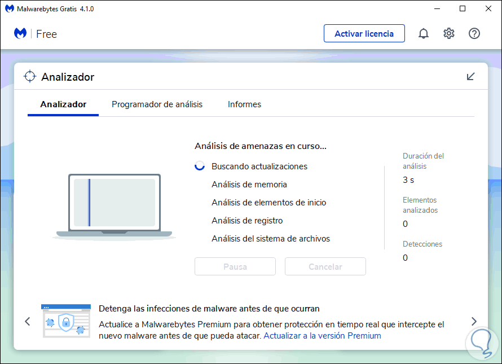Image resolution: width=502 pixels, height=364 pixels.
Task: Open the notifications bell
Action: [x=423, y=33]
